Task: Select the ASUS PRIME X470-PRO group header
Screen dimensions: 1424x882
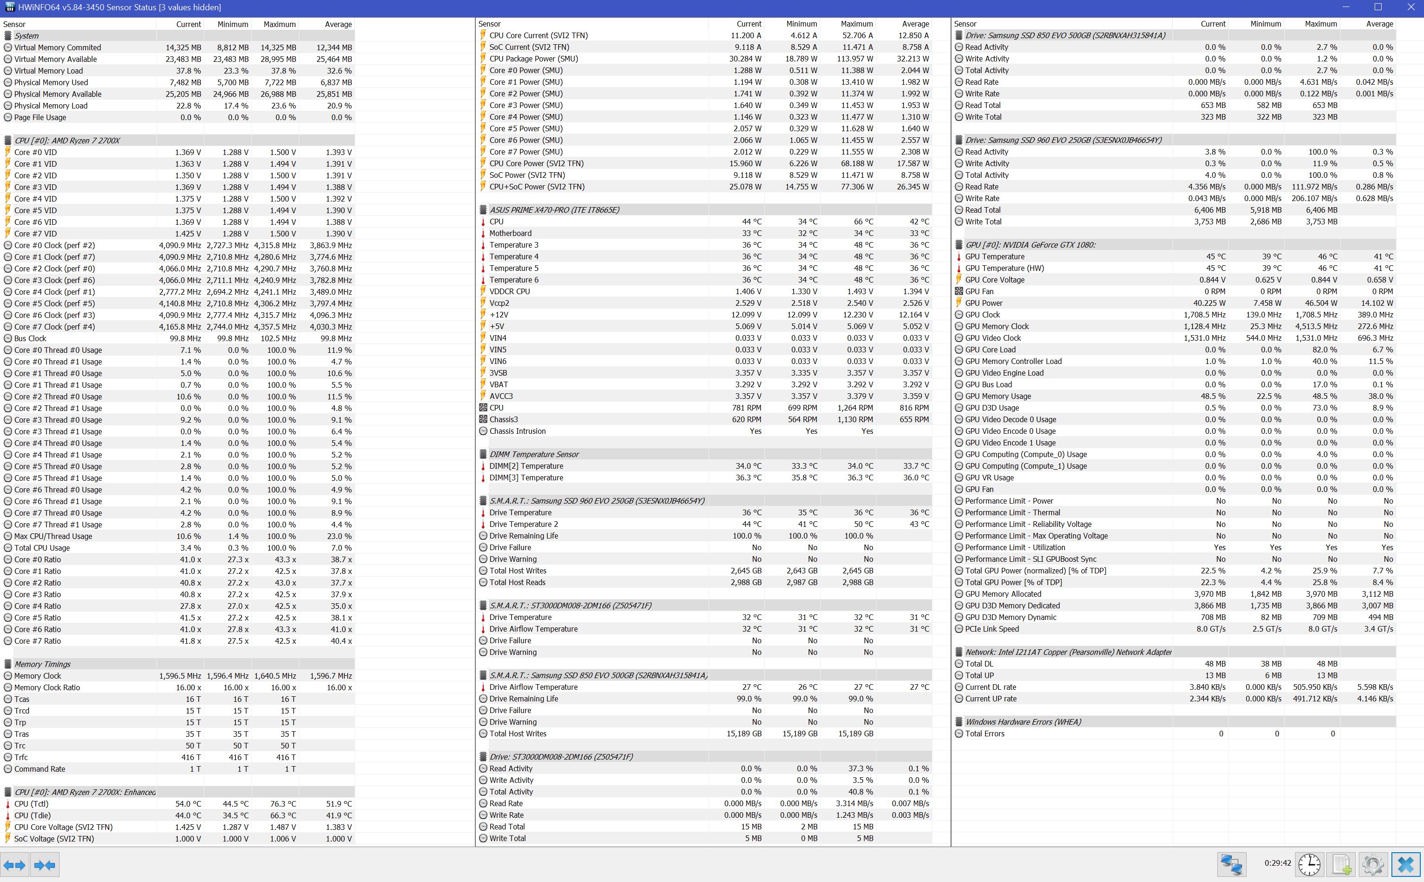Action: coord(553,209)
